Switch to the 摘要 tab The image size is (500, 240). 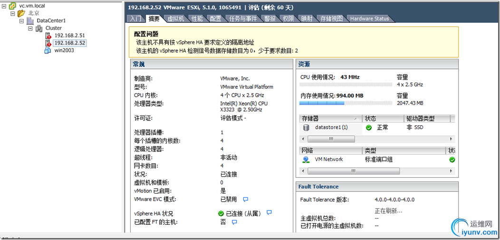[x=154, y=18]
